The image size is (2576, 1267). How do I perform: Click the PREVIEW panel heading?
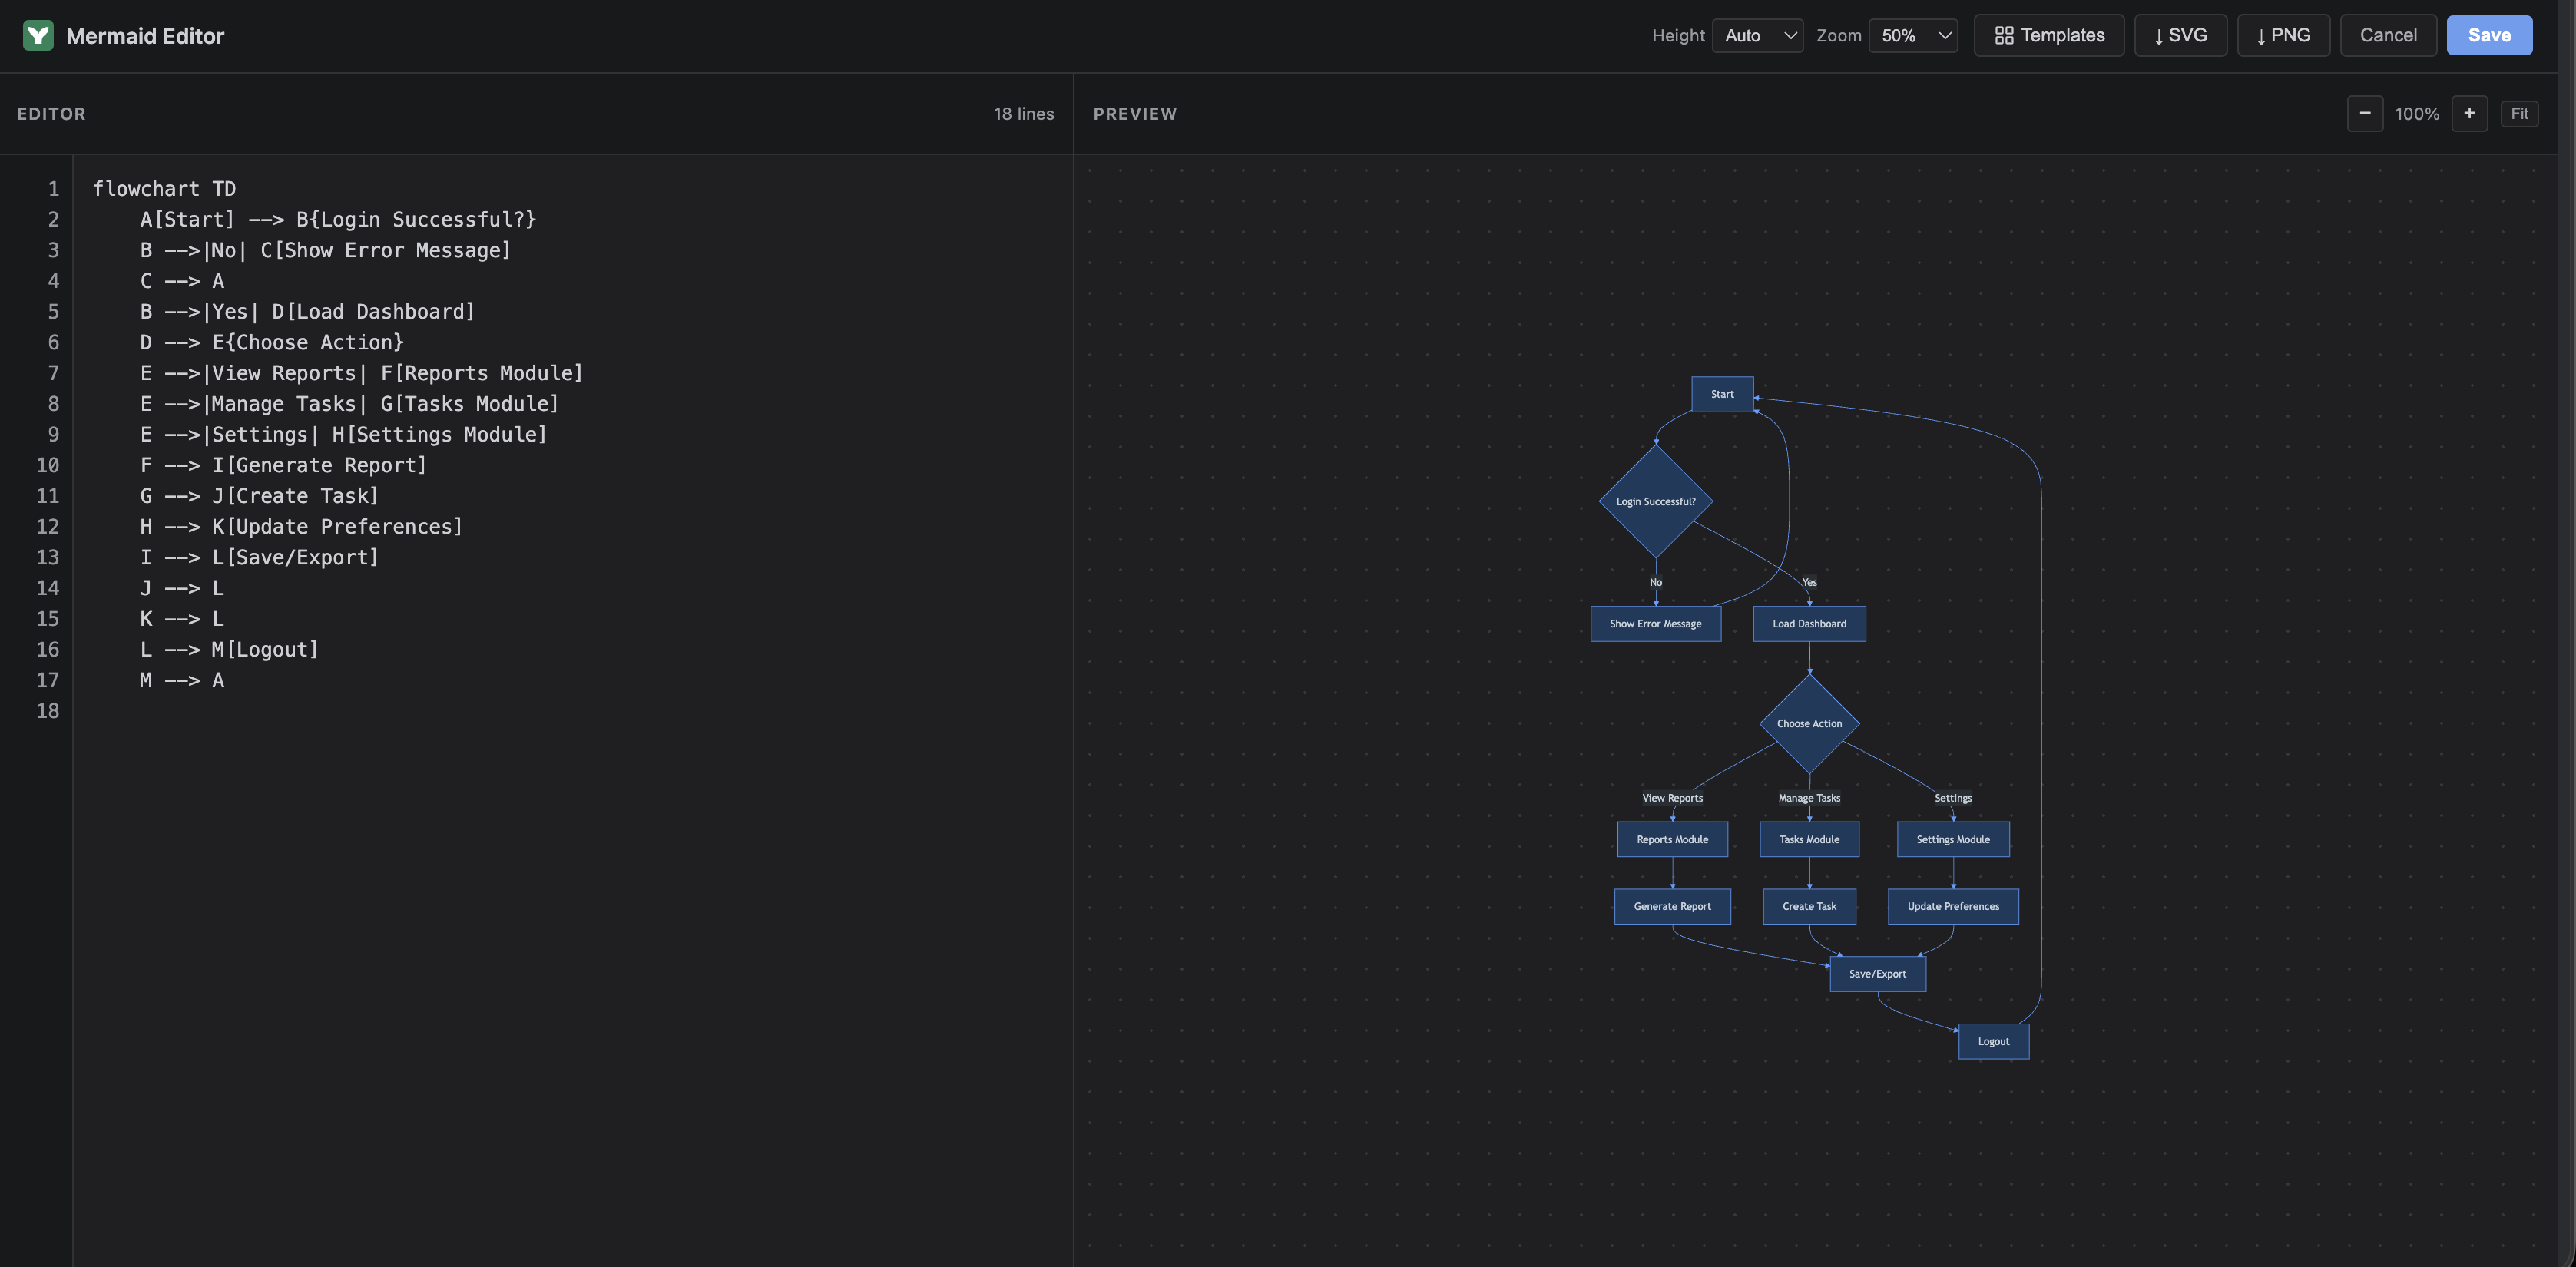tap(1134, 114)
